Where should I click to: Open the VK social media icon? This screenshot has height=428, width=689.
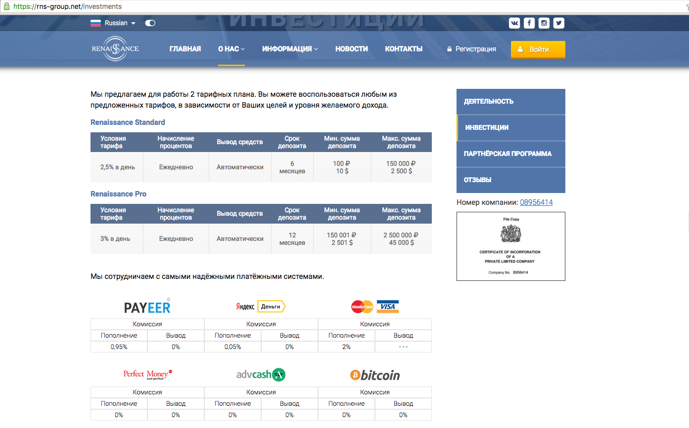(x=514, y=23)
